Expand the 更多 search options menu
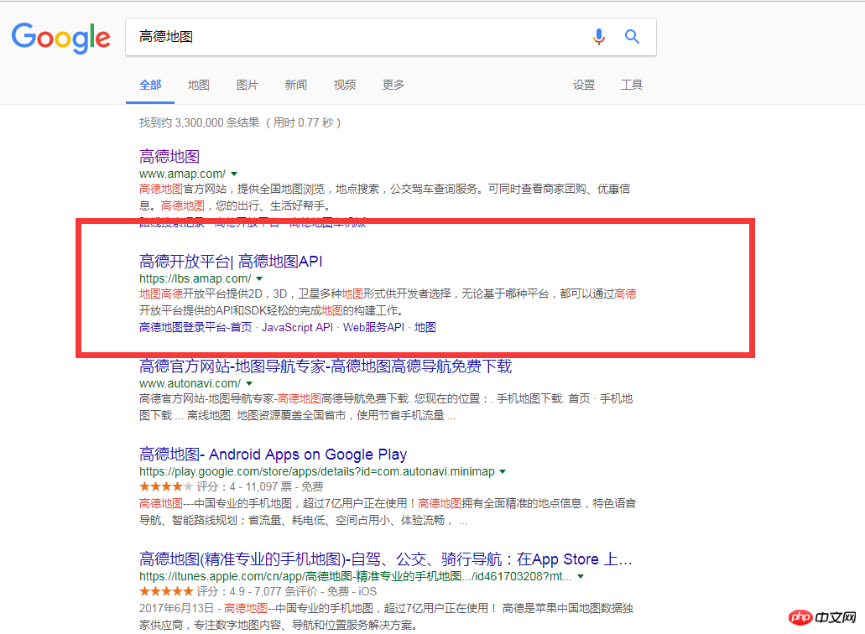 pos(393,85)
